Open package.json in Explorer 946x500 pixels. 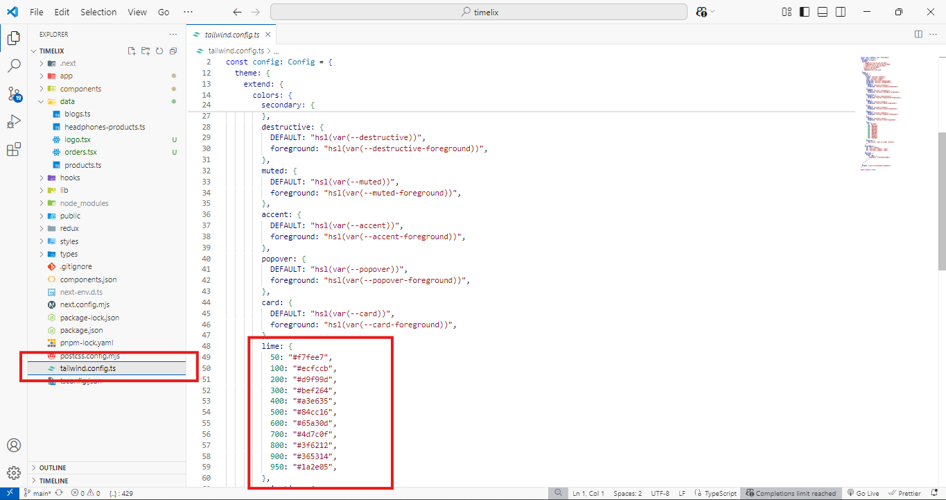81,330
